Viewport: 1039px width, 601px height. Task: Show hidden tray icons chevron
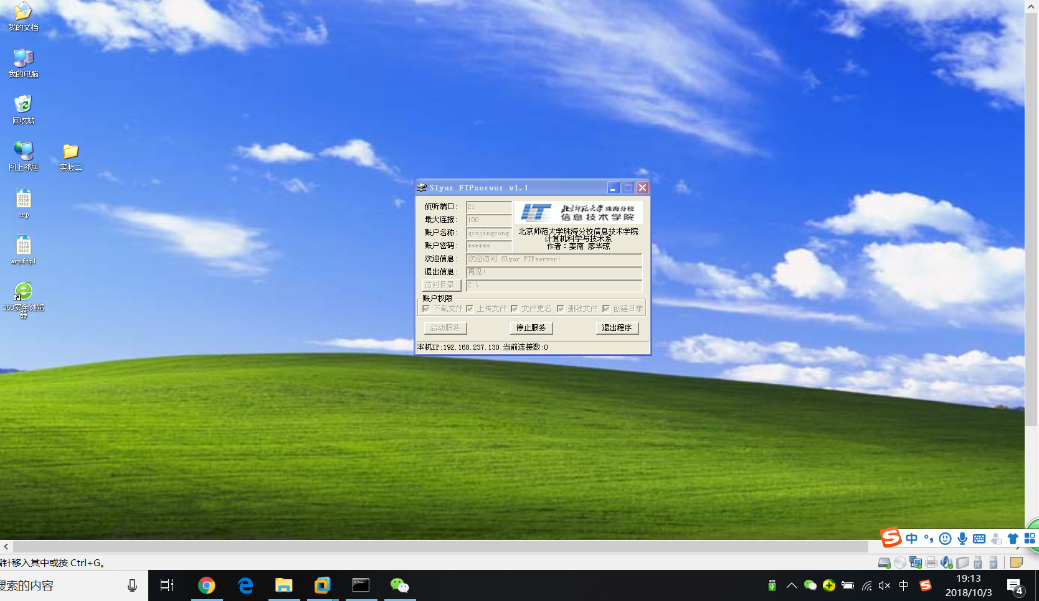792,585
